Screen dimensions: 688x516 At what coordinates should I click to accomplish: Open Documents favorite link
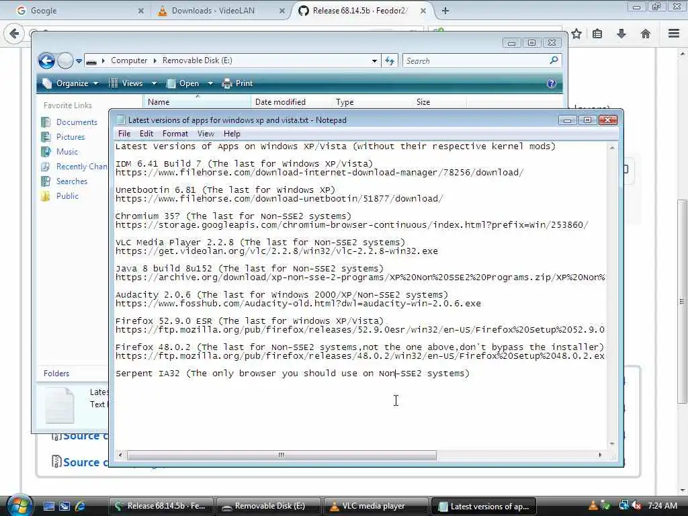click(69, 122)
